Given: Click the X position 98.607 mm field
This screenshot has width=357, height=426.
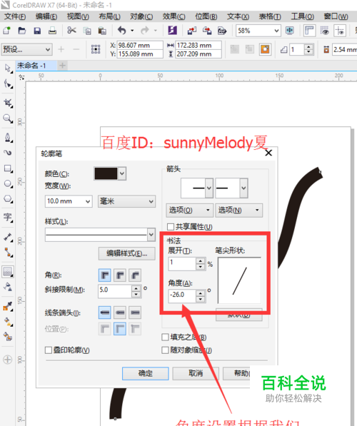Looking at the screenshot, I should (140, 45).
